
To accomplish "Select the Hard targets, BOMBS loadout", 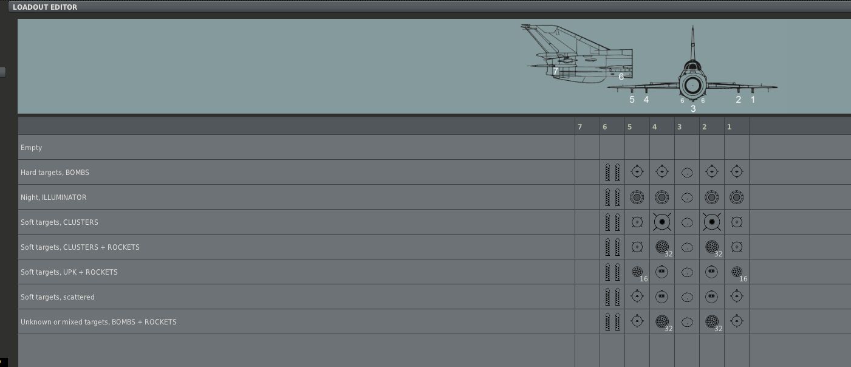I will 296,172.
